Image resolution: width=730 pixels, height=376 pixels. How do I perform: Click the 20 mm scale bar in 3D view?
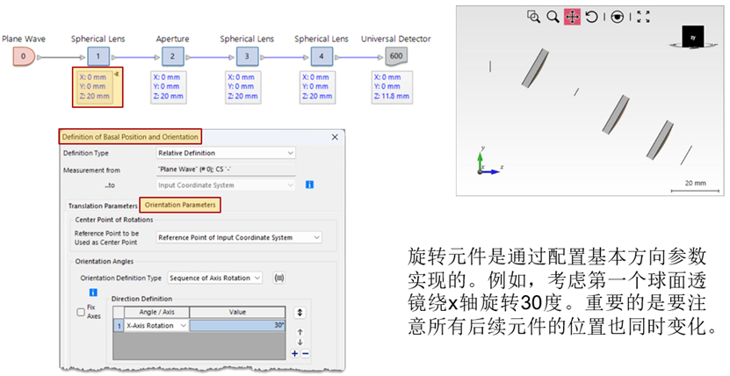pyautogui.click(x=695, y=186)
